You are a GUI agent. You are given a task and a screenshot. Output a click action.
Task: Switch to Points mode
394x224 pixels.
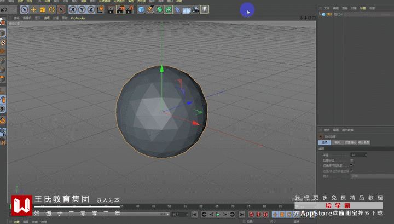[x=3, y=61]
